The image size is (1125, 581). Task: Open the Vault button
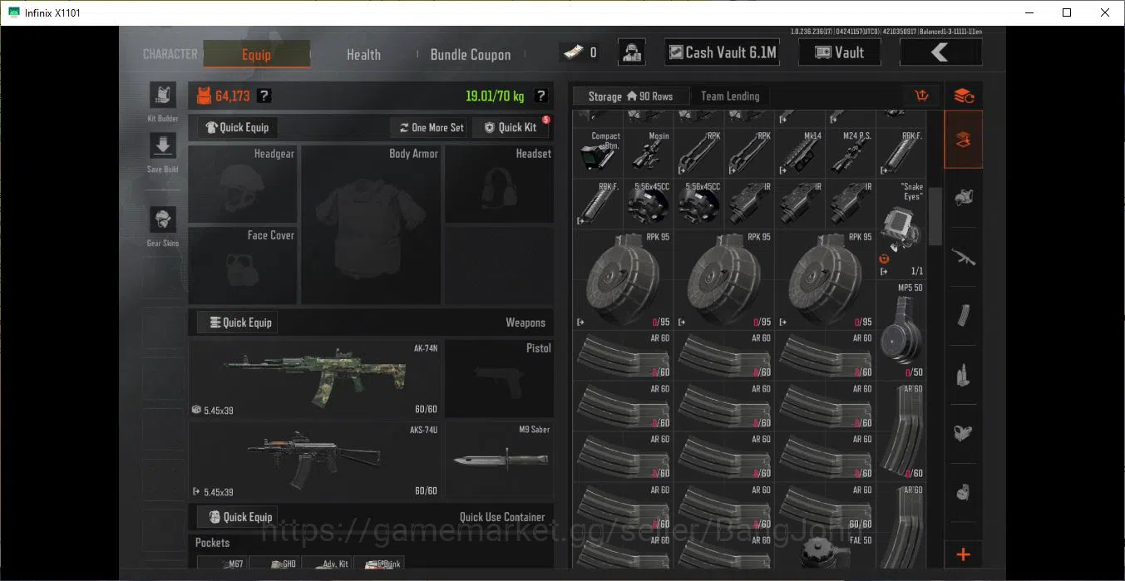click(x=839, y=52)
